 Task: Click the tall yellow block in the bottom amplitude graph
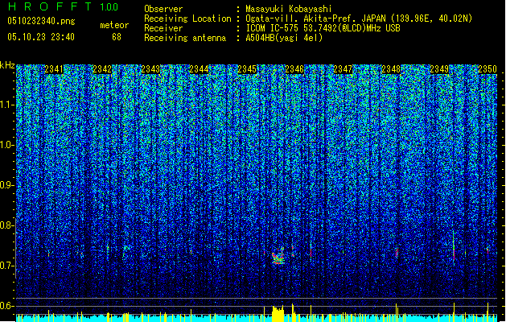point(278,314)
